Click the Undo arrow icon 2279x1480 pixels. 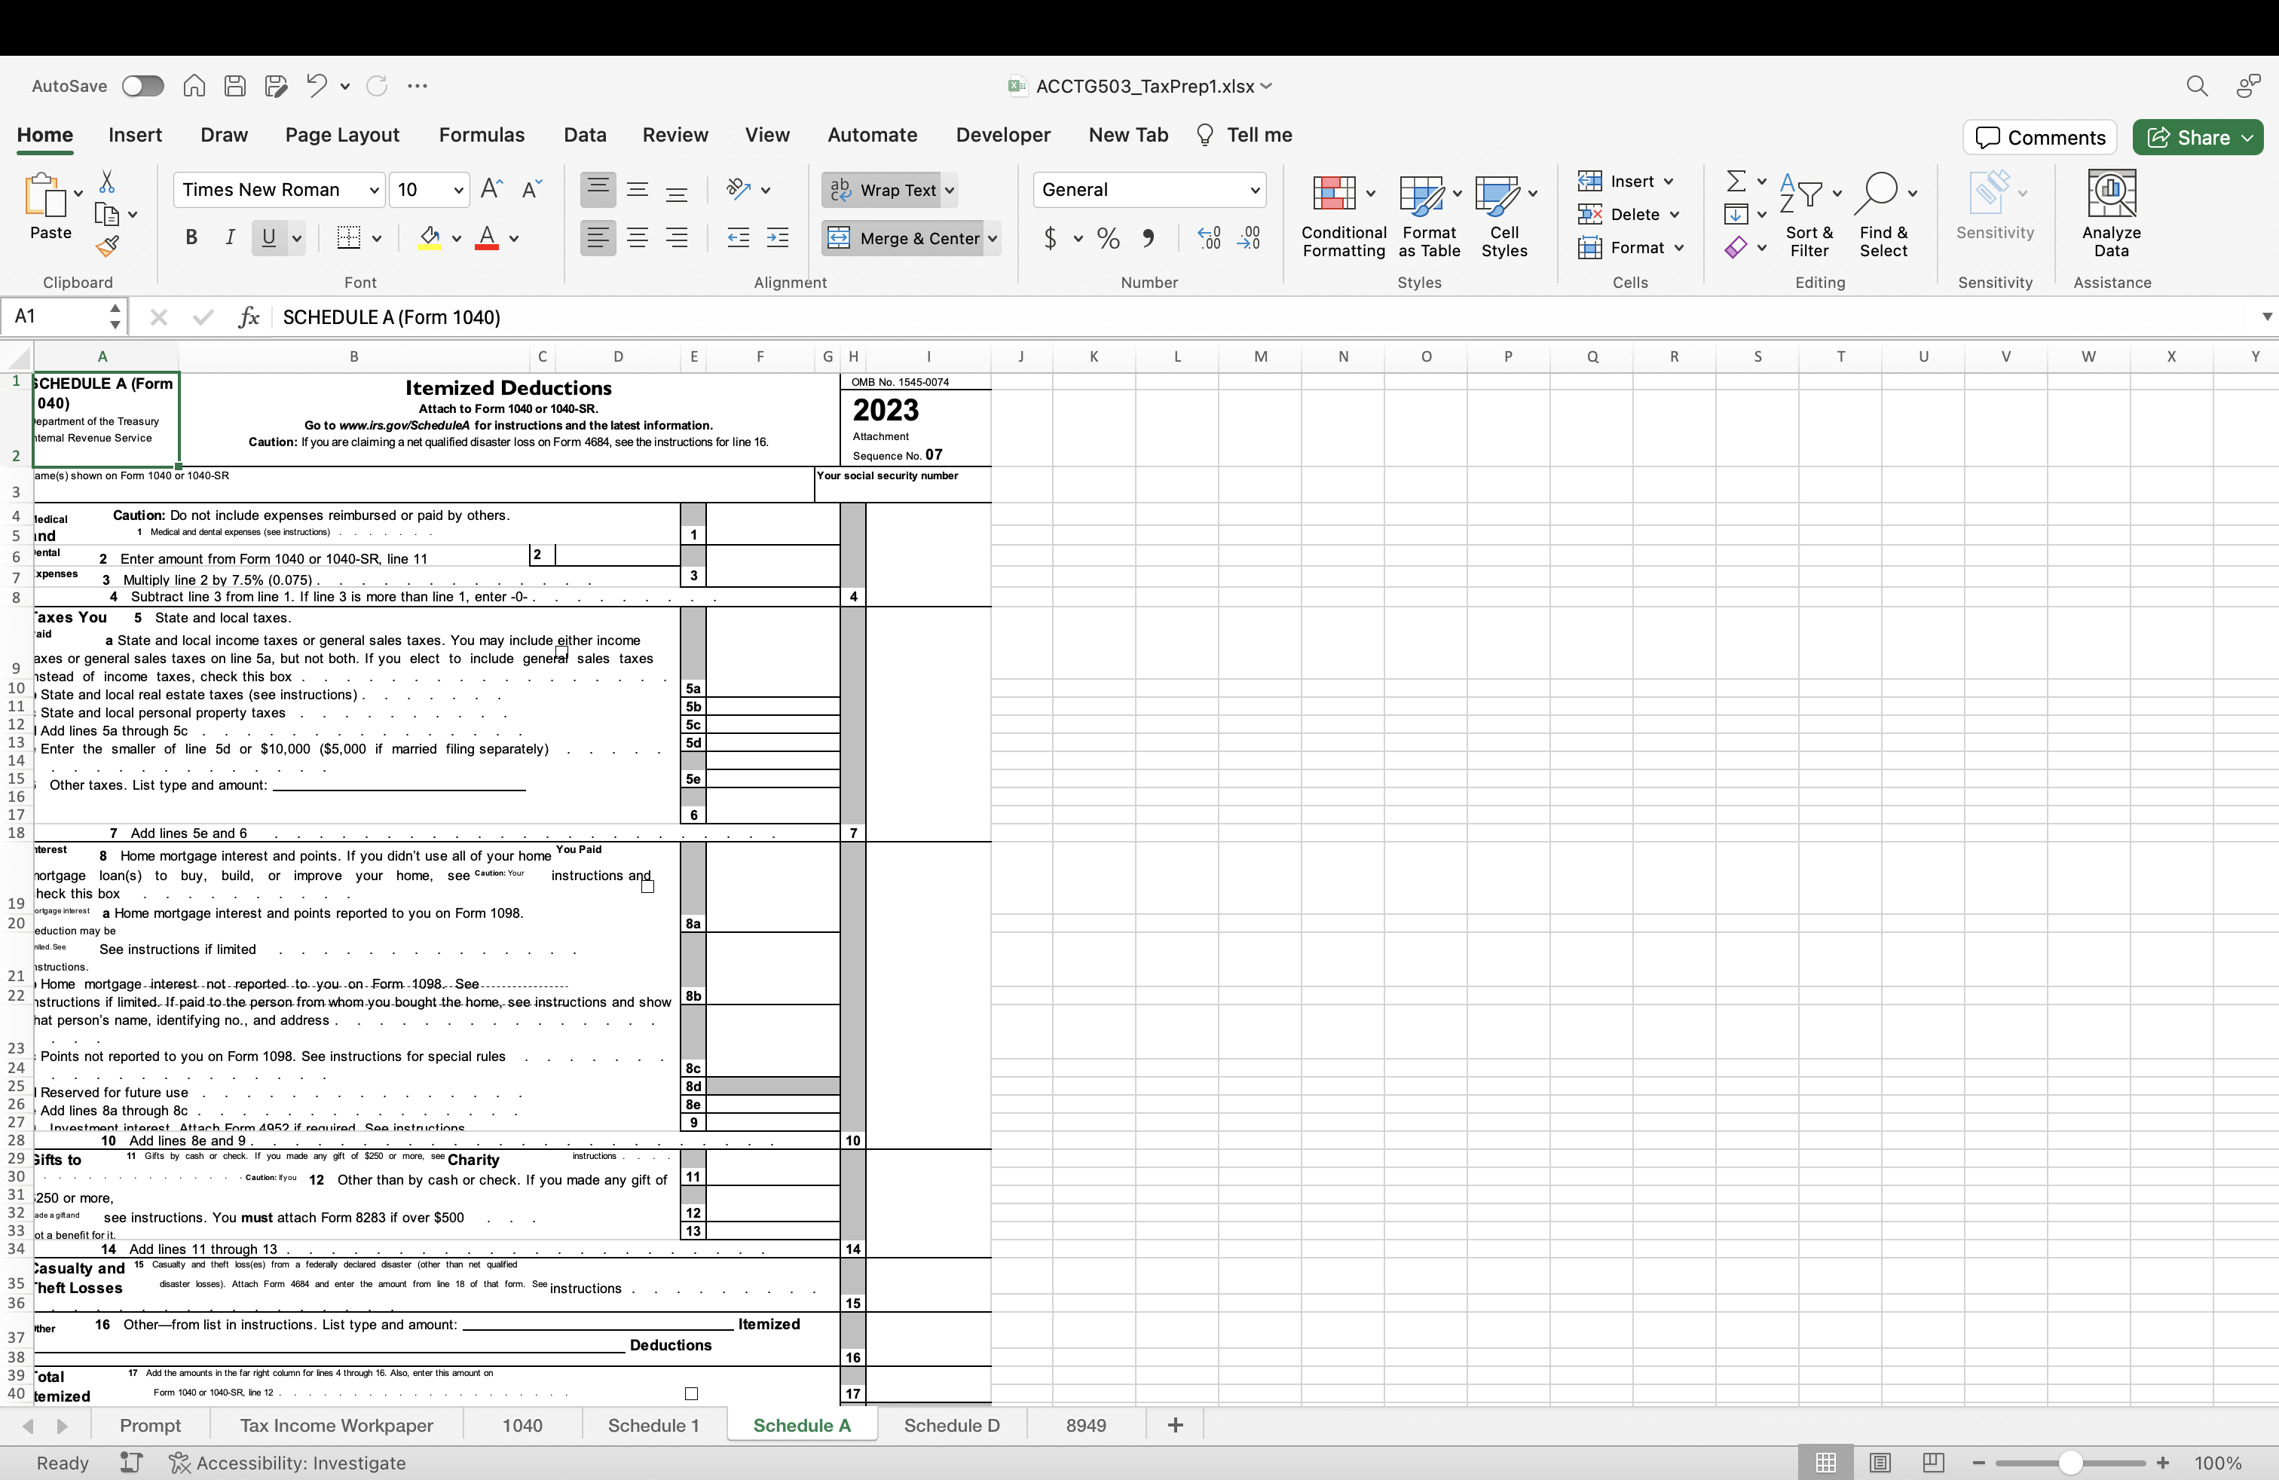pyautogui.click(x=316, y=85)
